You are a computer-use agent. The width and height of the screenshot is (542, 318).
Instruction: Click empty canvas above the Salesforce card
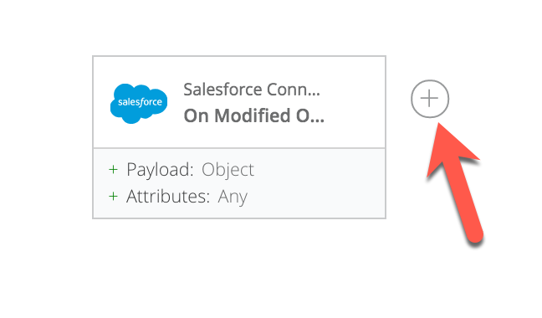click(239, 27)
